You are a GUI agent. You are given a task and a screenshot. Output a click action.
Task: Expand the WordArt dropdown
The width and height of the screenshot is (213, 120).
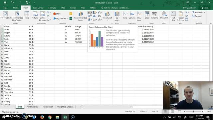click(x=189, y=13)
